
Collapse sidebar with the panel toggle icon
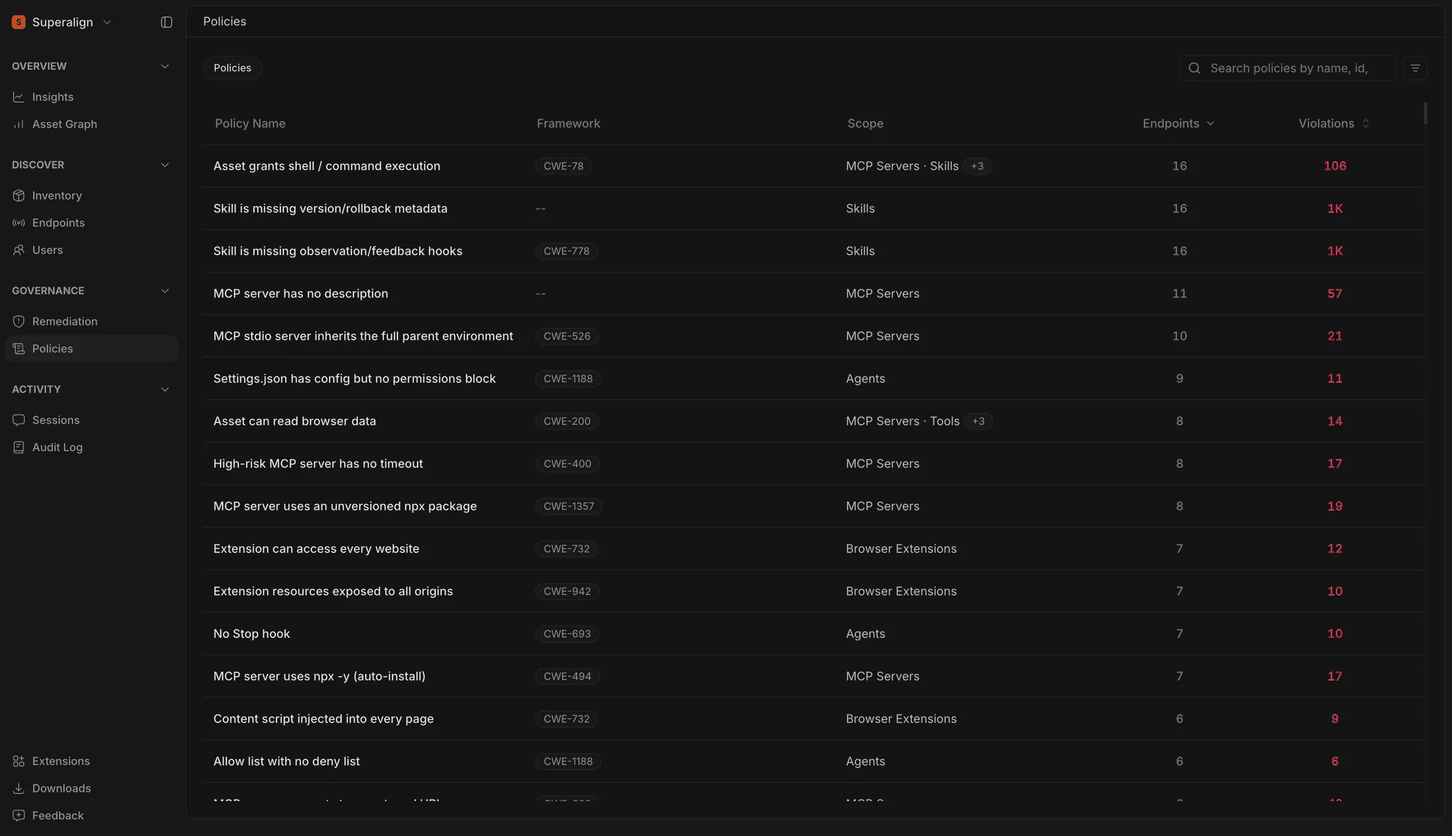(166, 23)
